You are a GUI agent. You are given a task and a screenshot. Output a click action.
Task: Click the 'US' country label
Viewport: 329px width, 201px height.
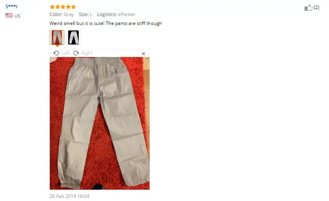17,16
